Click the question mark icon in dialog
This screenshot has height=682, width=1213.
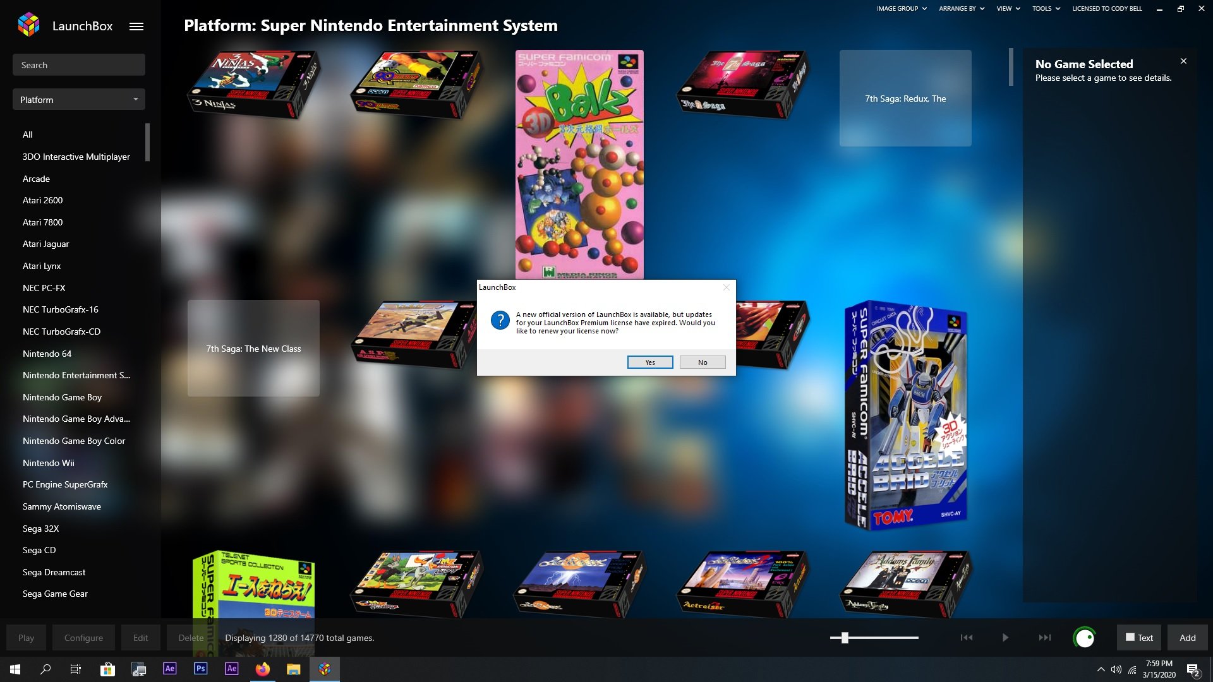point(500,320)
